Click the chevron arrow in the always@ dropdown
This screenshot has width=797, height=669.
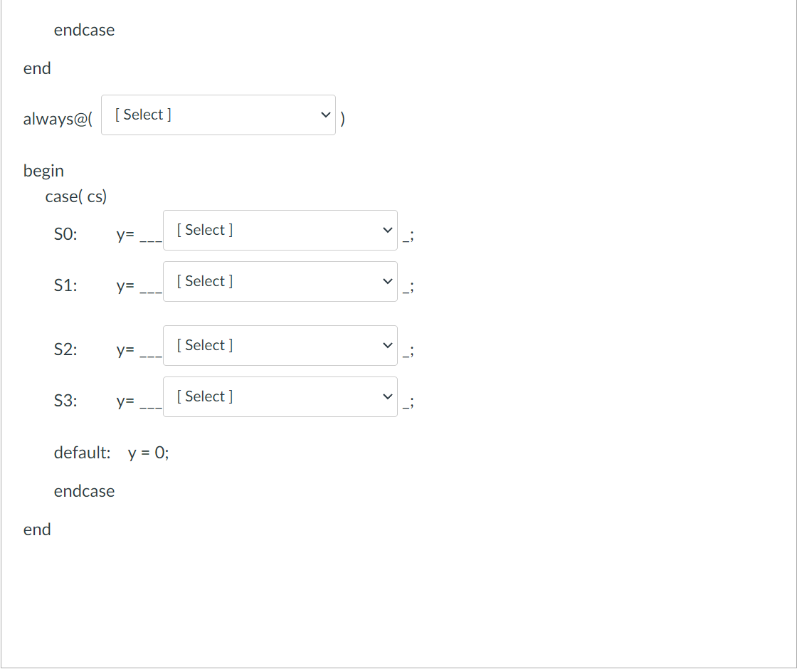point(325,115)
